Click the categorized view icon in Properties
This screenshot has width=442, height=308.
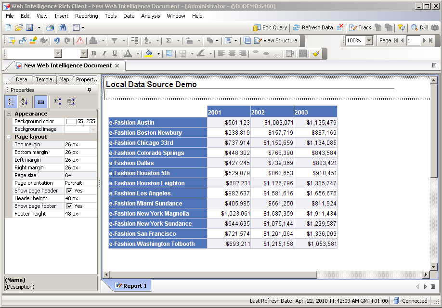pyautogui.click(x=11, y=102)
